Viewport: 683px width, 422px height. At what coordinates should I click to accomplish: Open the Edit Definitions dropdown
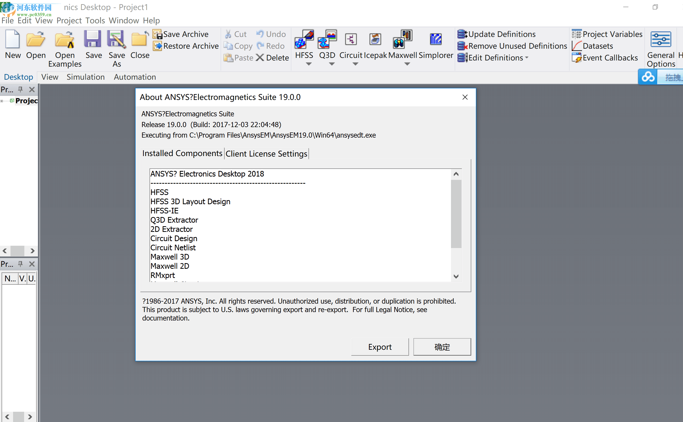(x=526, y=57)
